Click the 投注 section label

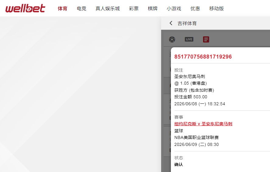click(179, 70)
